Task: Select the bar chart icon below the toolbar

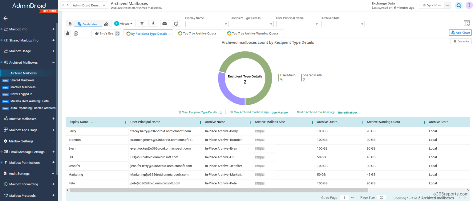Action: [67, 33]
